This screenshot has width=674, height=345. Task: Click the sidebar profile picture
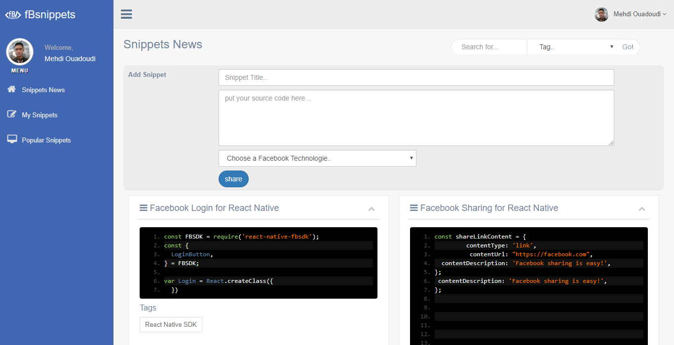20,52
